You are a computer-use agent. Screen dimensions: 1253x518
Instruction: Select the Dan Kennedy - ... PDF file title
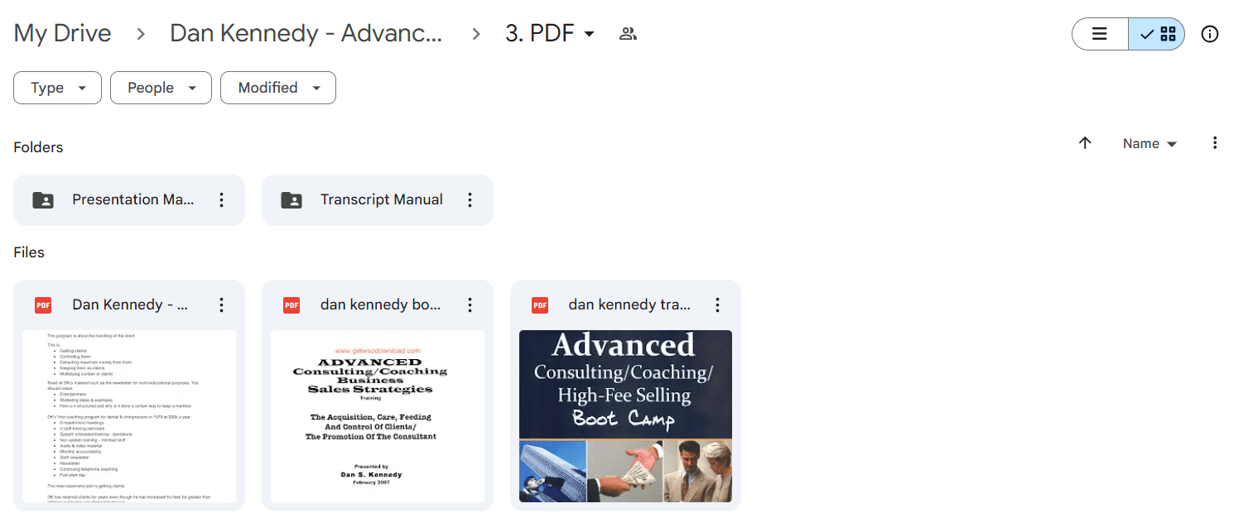tap(130, 305)
